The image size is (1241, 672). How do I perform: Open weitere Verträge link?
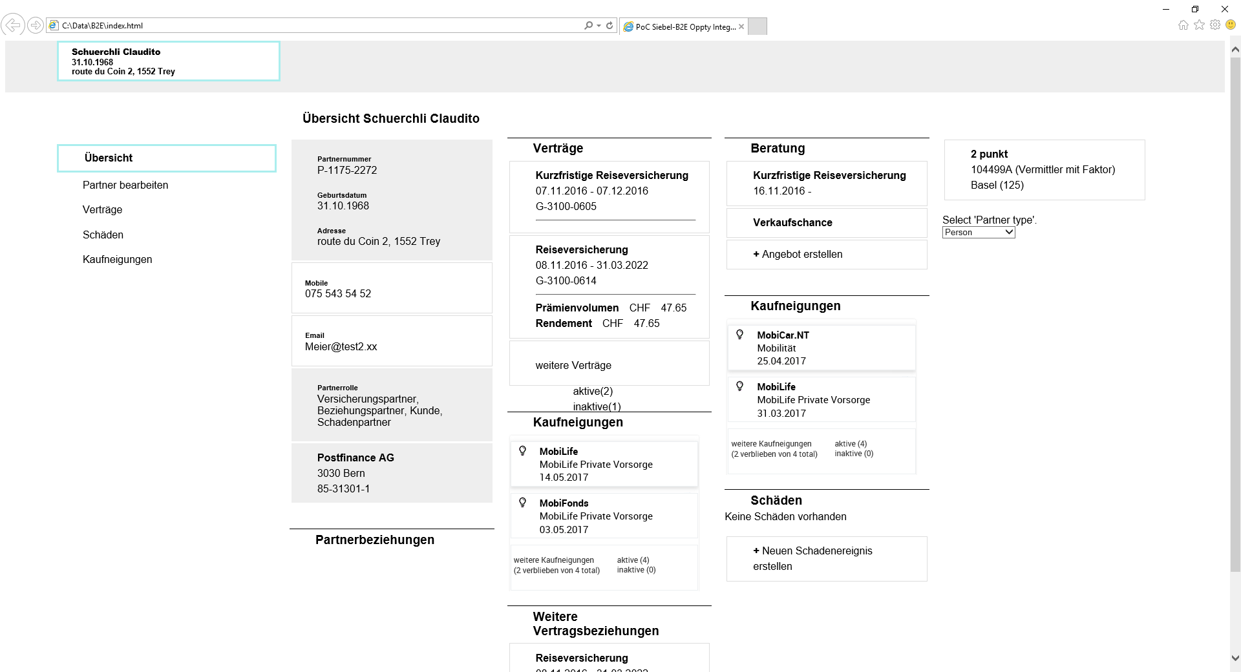[x=573, y=366]
